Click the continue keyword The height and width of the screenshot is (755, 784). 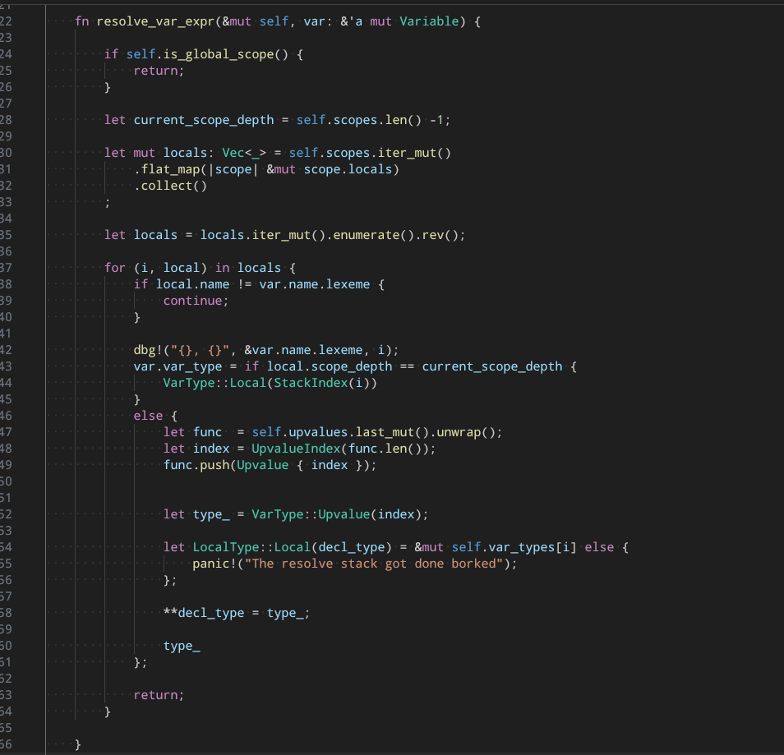(x=192, y=301)
